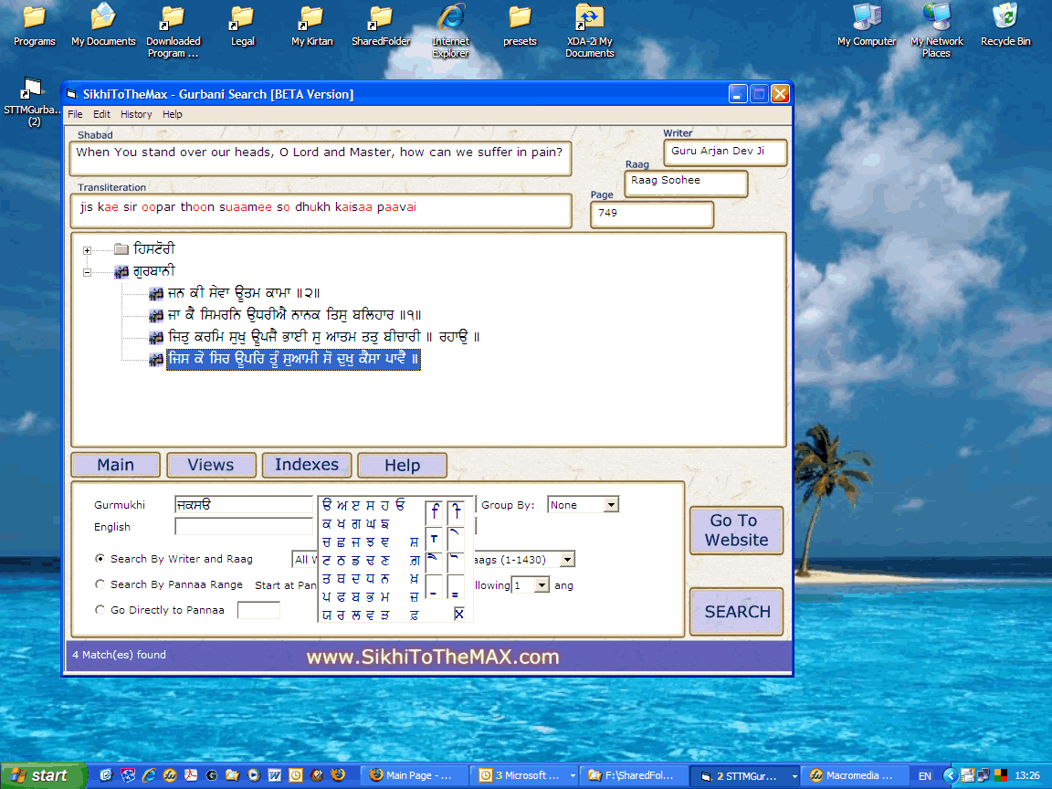Select the Internet Explorer desktop icon

point(451,31)
